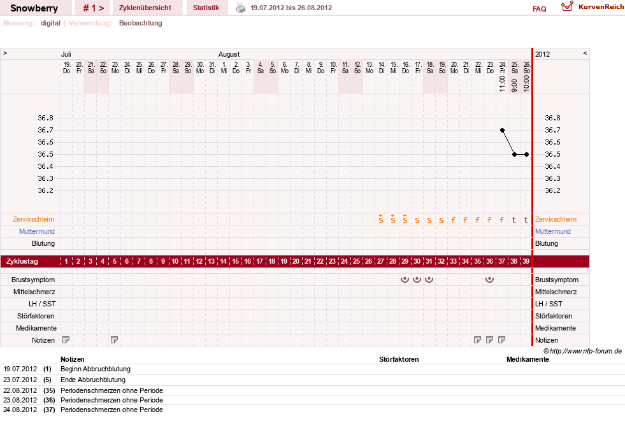Image resolution: width=625 pixels, height=435 pixels.
Task: Click the breast symptom icon on day 29
Action: (405, 279)
